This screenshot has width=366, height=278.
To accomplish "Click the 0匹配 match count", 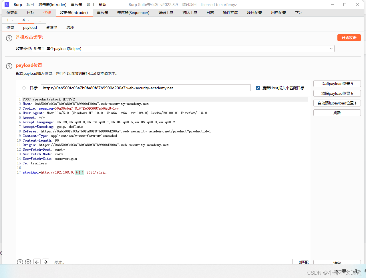I will 304,262.
